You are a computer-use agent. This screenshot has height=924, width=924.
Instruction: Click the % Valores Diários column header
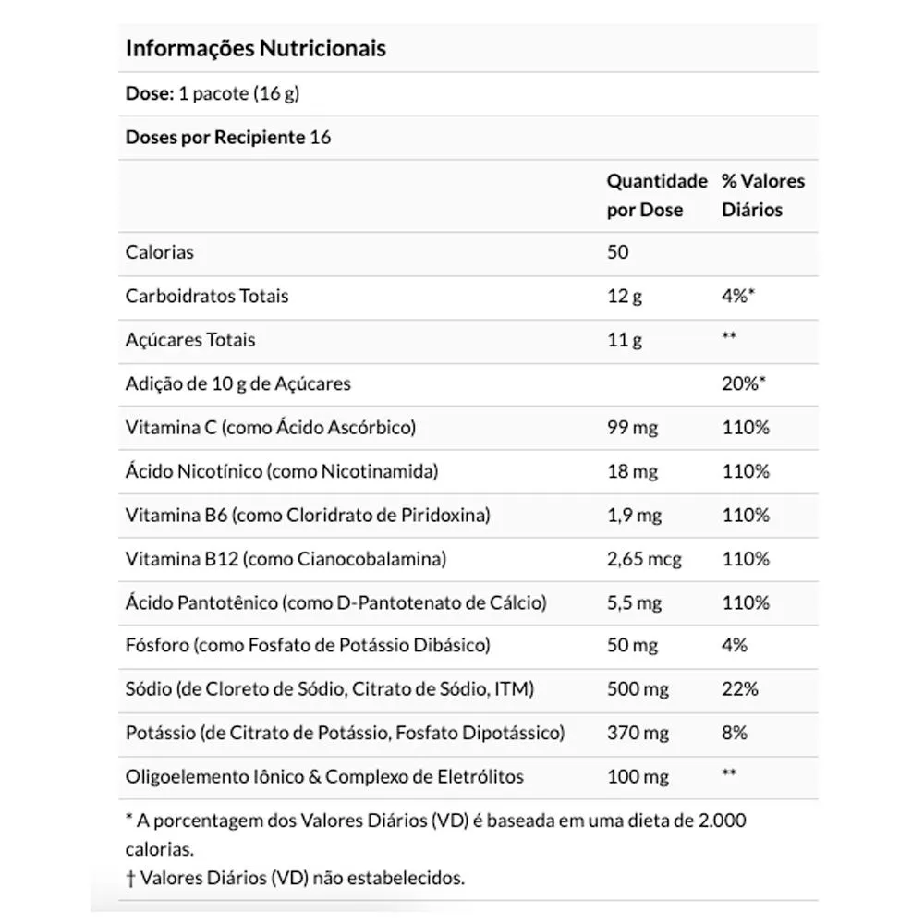[763, 195]
